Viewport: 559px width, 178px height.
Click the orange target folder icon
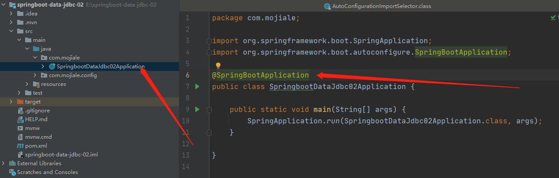click(x=20, y=102)
